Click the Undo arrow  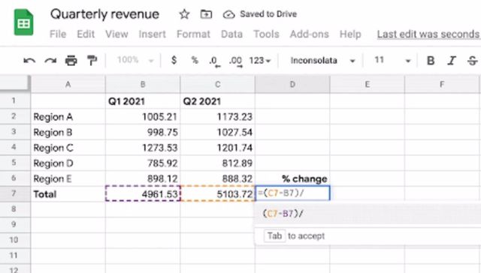click(x=29, y=61)
